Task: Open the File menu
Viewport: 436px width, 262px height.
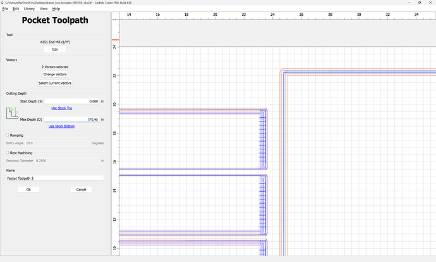Action: 5,9
